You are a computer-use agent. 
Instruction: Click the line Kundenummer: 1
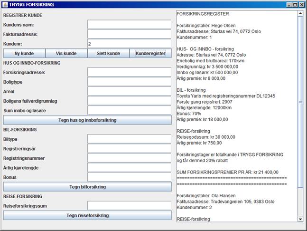pos(194,37)
